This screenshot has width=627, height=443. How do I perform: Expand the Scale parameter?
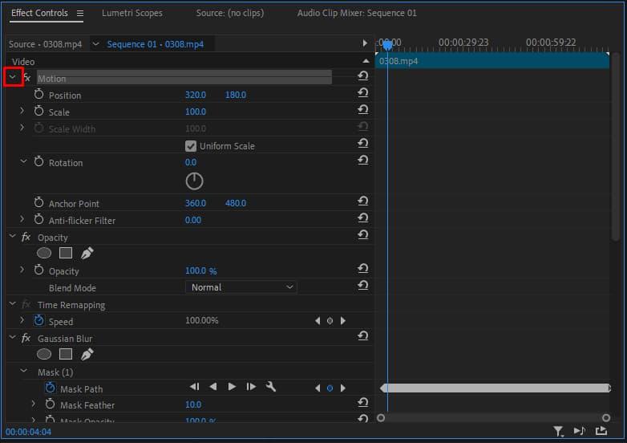point(22,112)
